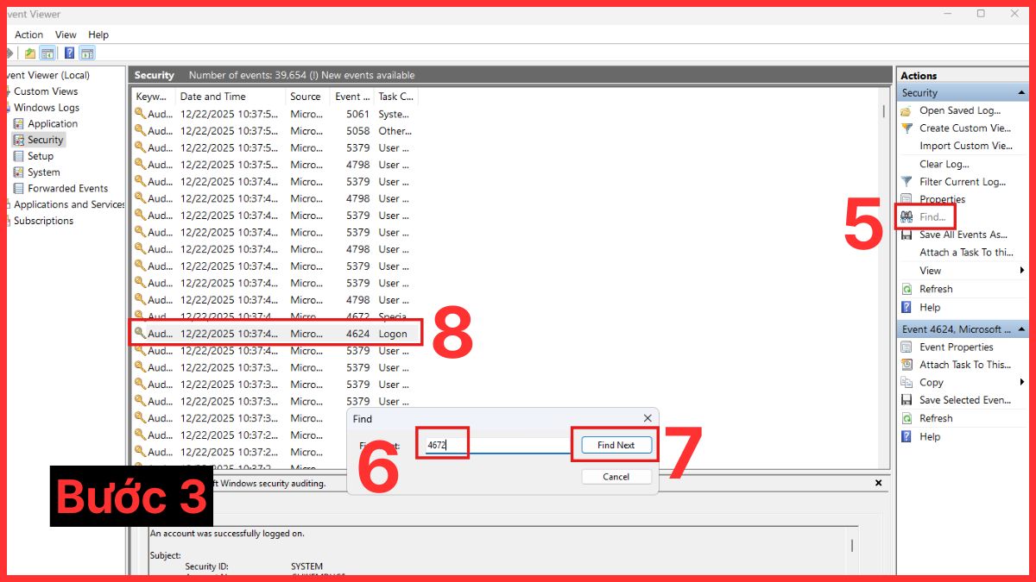This screenshot has height=582, width=1036.
Task: Click the Forwarded Events log icon
Action: [19, 188]
